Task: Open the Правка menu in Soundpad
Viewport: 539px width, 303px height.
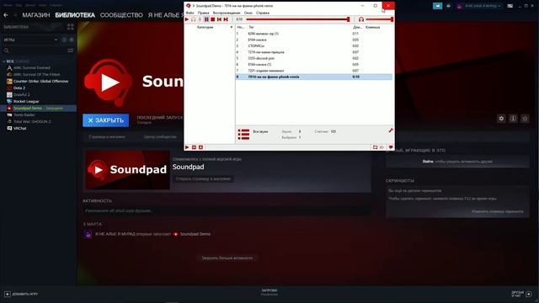Action: 203,13
